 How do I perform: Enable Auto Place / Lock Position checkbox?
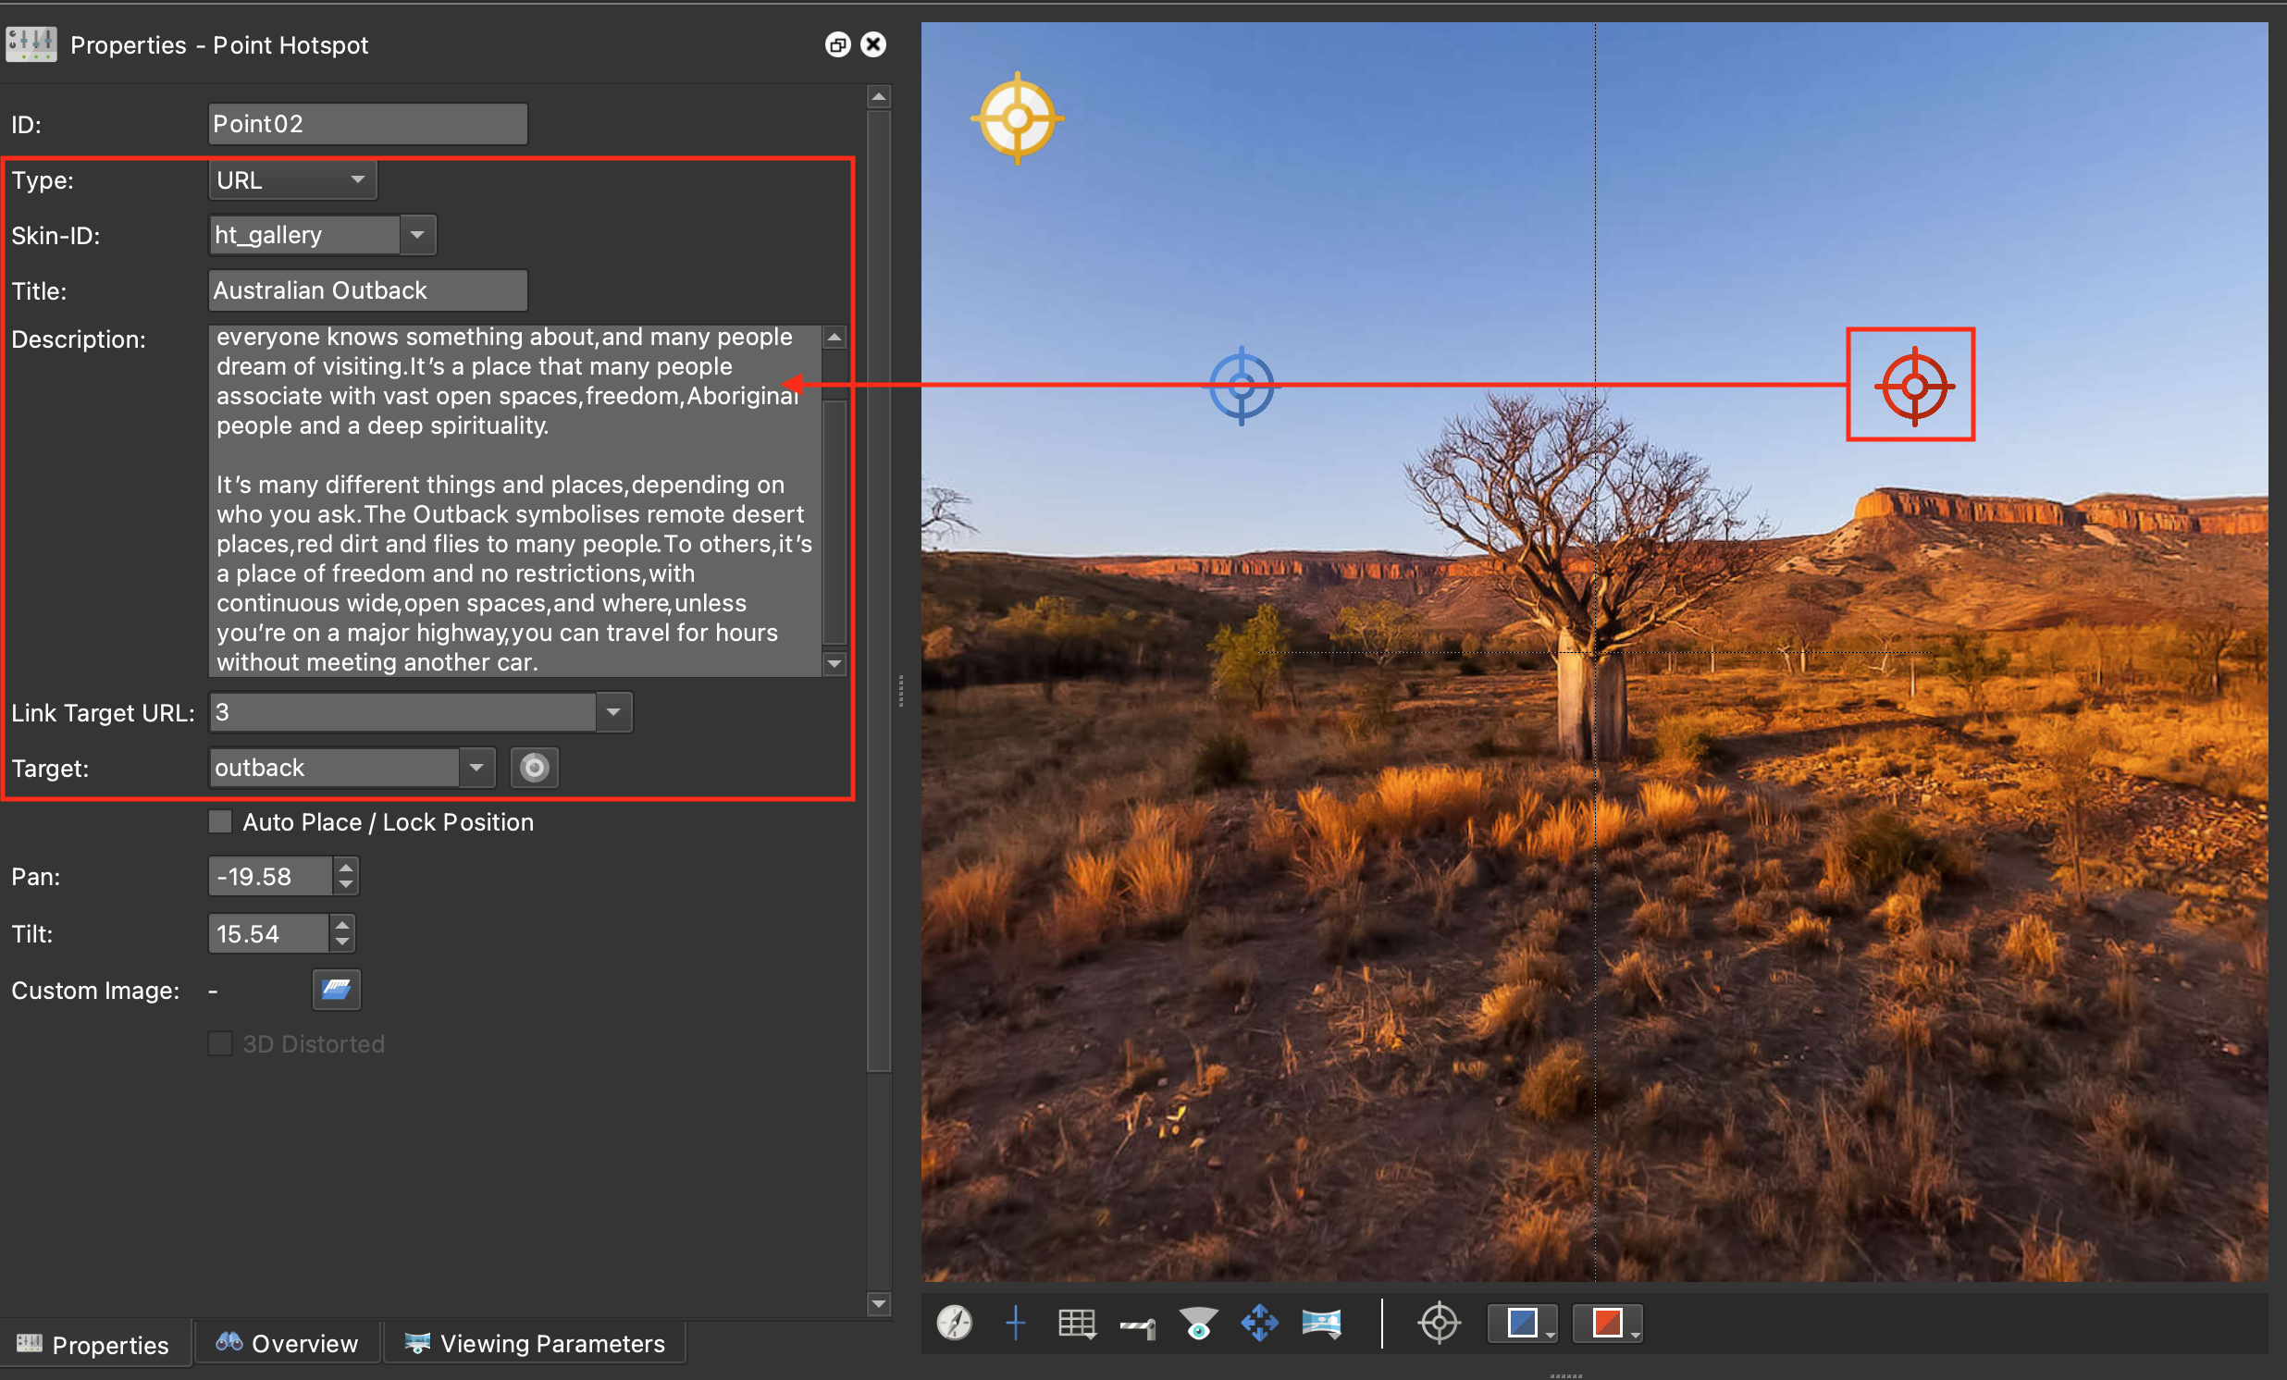click(220, 822)
